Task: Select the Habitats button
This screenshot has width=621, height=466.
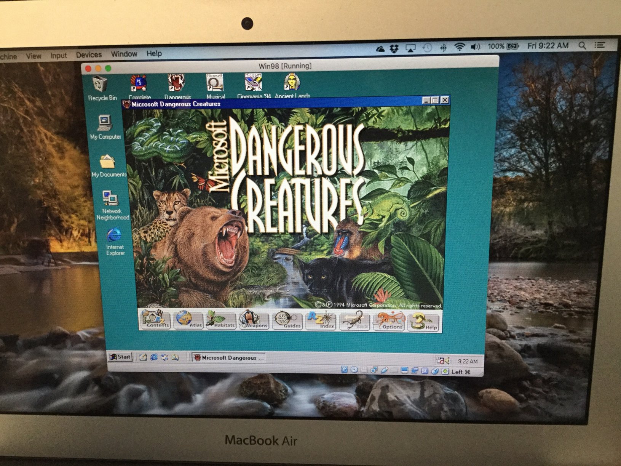Action: 222,319
